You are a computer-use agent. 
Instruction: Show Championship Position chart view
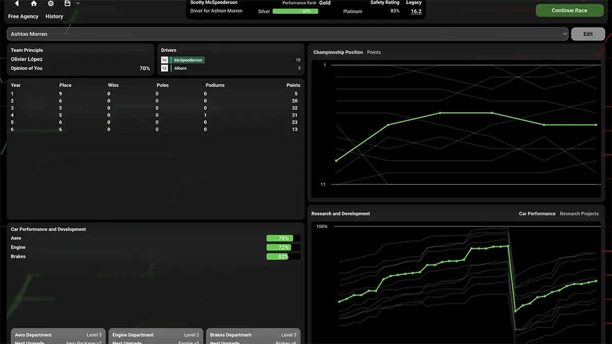coord(338,52)
